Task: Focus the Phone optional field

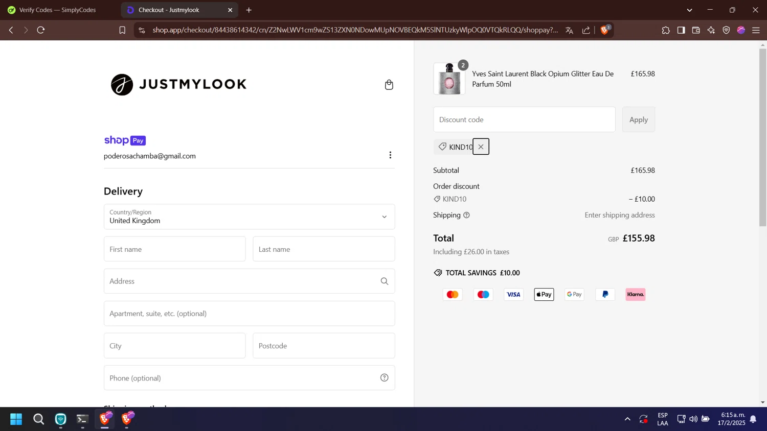Action: pyautogui.click(x=250, y=378)
